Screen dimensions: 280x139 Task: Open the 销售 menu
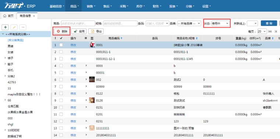91,6
